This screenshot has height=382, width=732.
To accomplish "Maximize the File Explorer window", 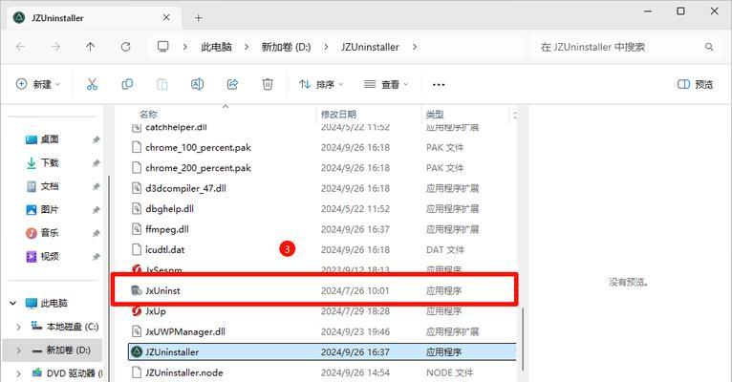I will [681, 11].
